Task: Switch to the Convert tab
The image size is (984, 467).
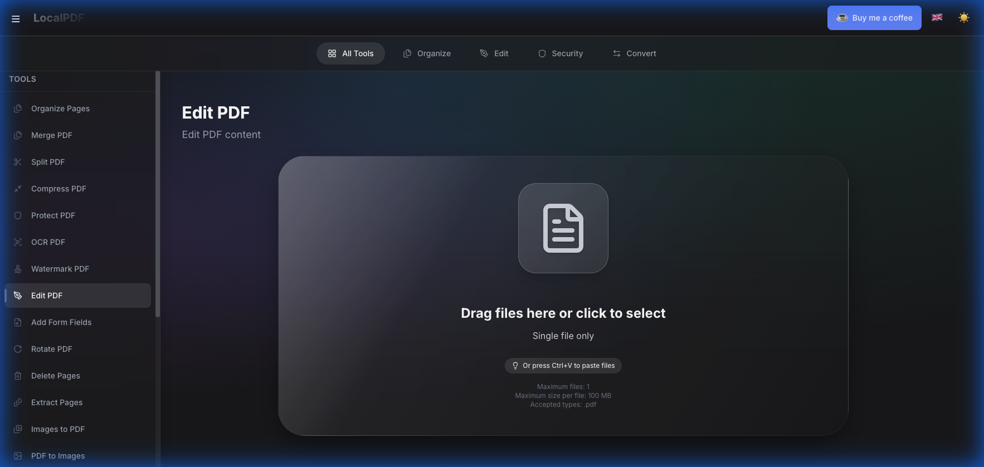Action: 635,53
